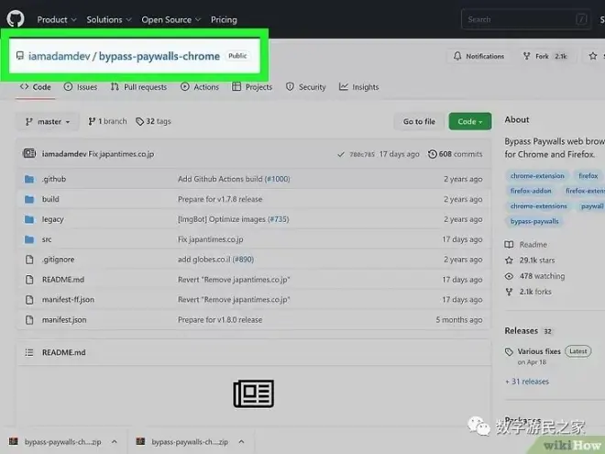
Task: Open the green Code dropdown button
Action: point(470,122)
